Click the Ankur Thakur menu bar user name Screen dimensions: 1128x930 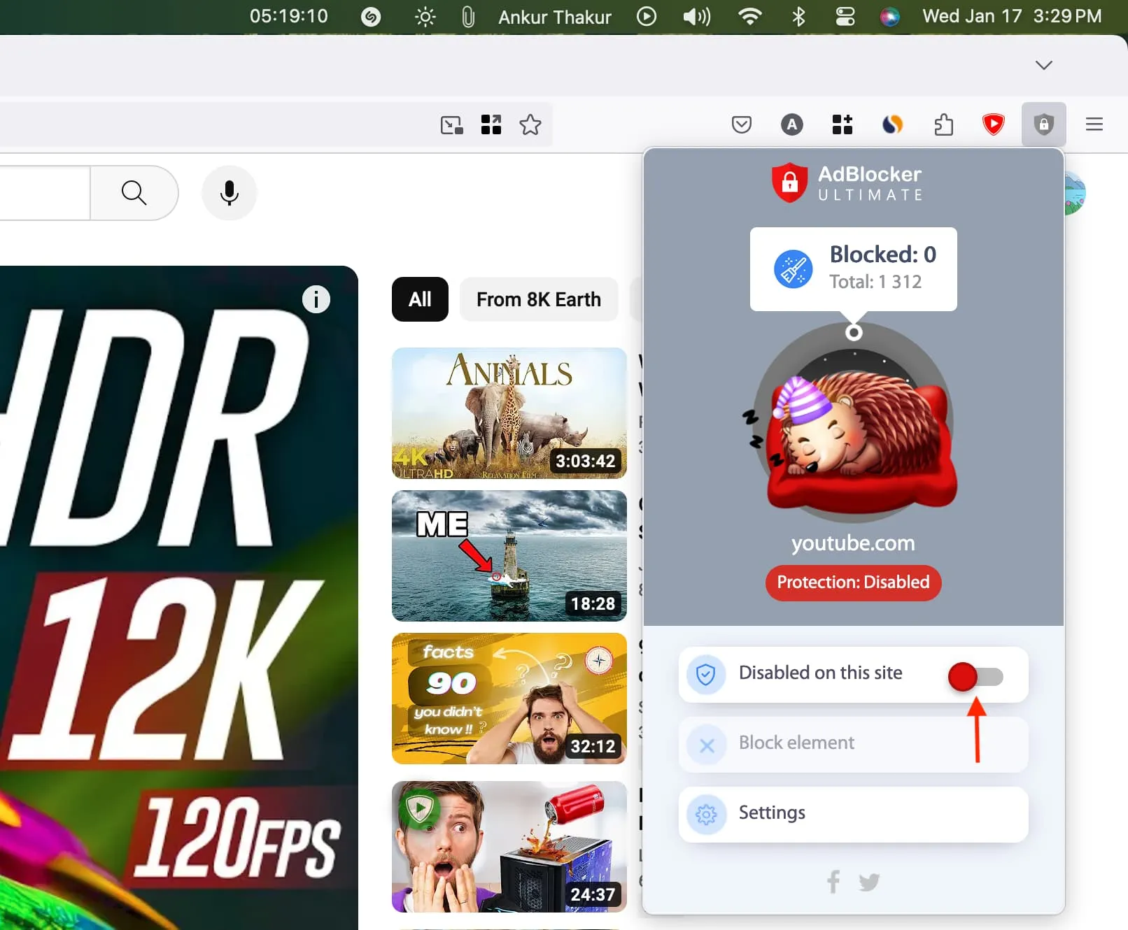point(555,17)
